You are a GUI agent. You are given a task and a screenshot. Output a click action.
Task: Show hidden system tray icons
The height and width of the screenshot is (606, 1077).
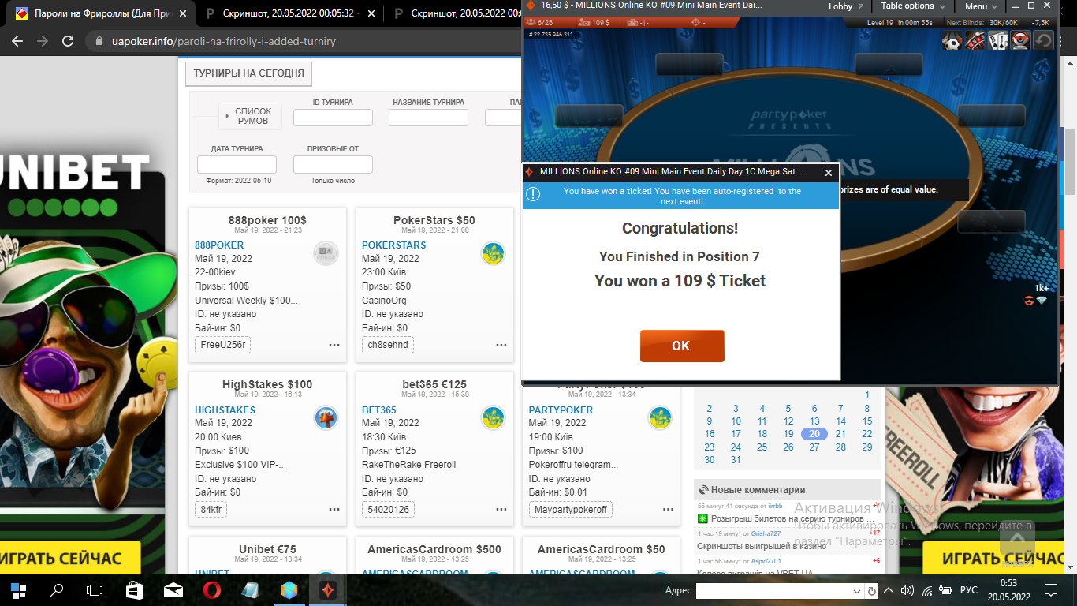click(x=889, y=590)
